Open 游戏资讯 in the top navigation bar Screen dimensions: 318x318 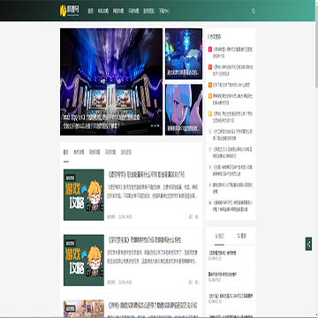pos(148,11)
